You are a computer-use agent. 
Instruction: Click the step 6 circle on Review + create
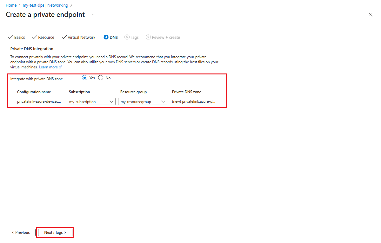click(148, 37)
